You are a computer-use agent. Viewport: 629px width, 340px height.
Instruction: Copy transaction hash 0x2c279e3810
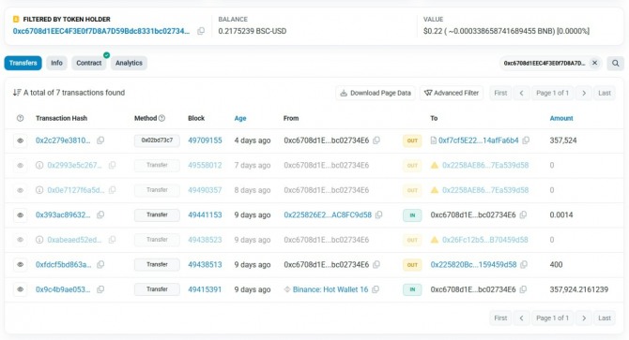(x=100, y=140)
